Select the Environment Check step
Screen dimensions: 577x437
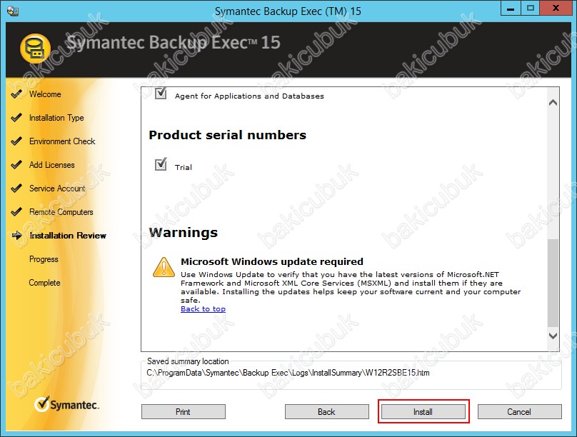click(62, 141)
